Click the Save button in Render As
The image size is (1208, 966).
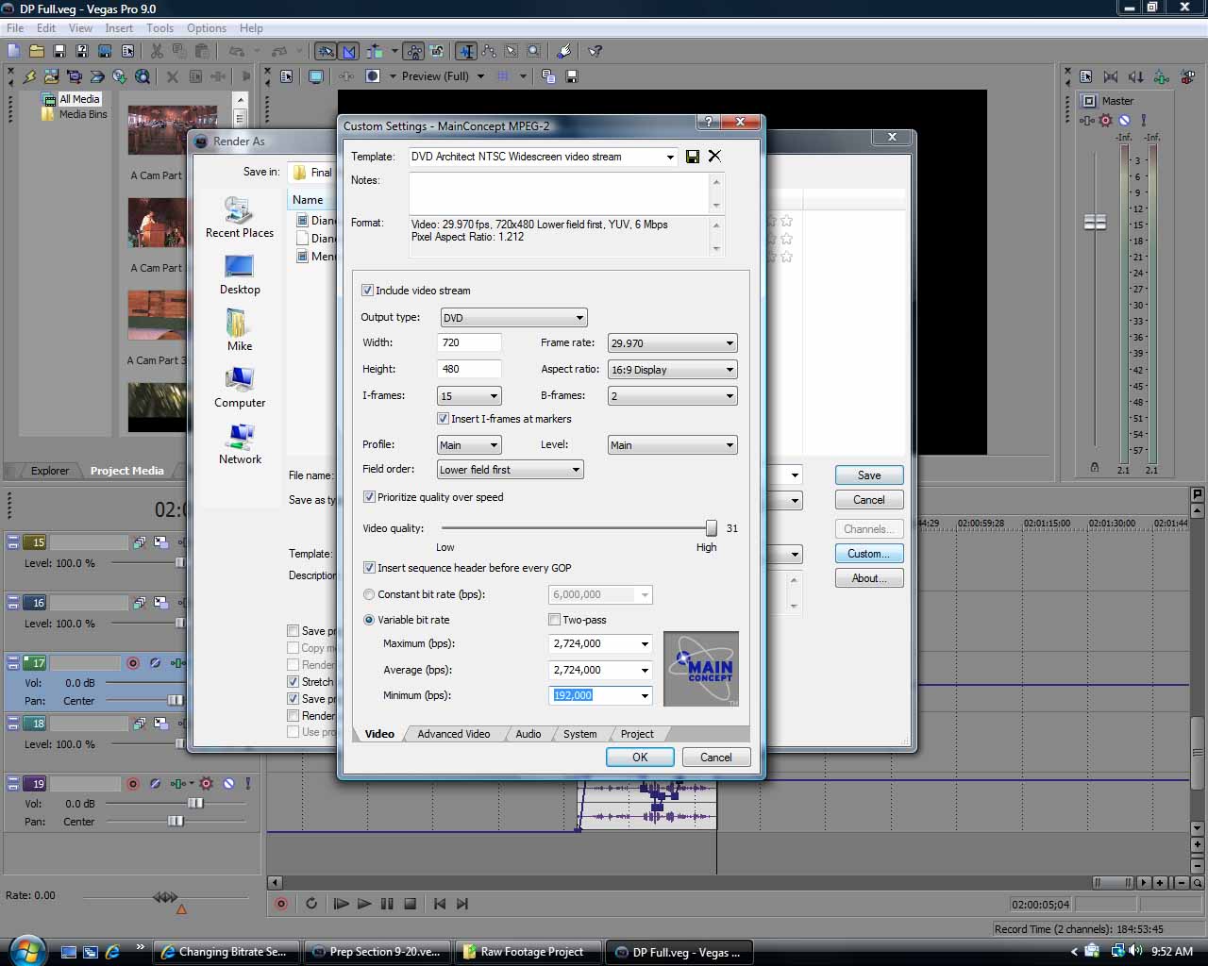tap(868, 475)
